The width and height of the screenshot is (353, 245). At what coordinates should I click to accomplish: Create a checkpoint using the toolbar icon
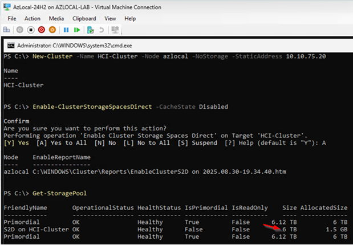pyautogui.click(x=91, y=30)
